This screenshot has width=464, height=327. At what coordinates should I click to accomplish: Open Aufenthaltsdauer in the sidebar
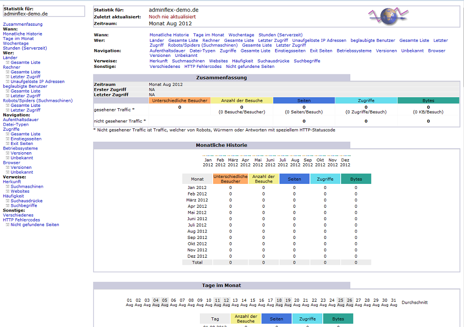coord(21,120)
